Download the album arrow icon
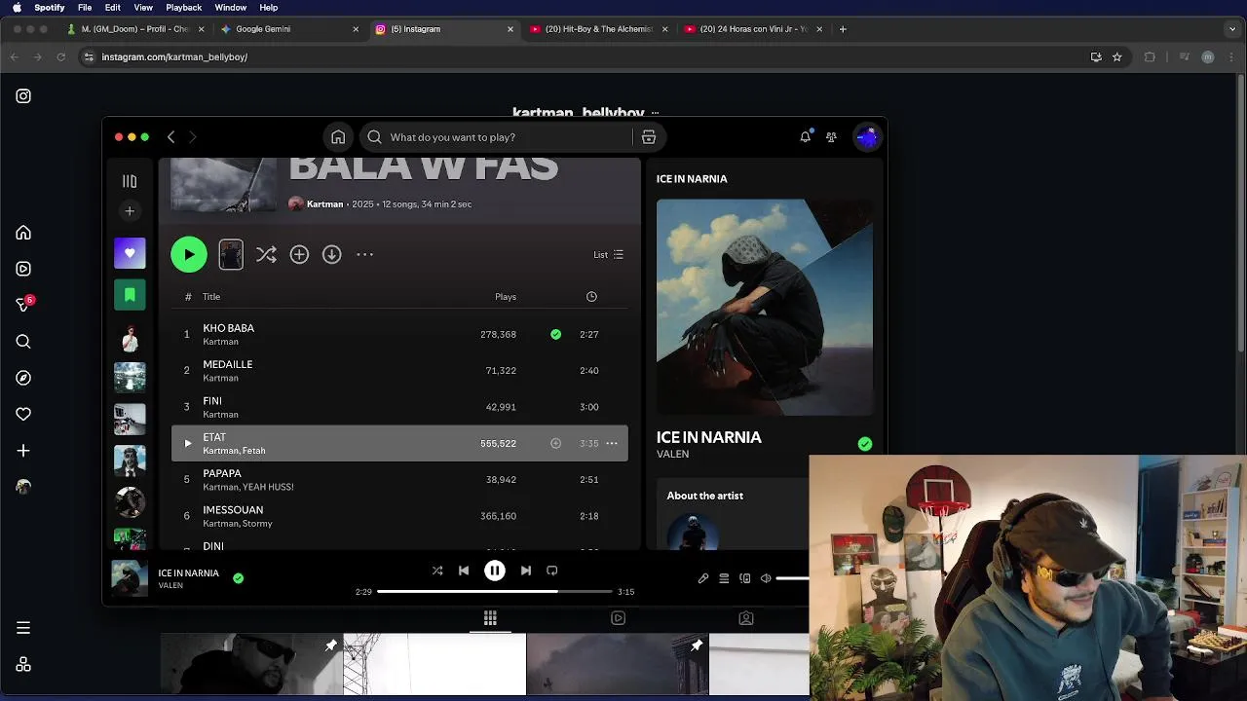This screenshot has height=701, width=1247. tap(332, 254)
